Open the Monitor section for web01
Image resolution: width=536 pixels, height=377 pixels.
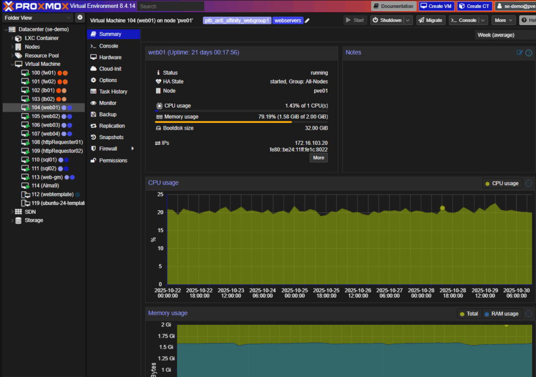(108, 102)
